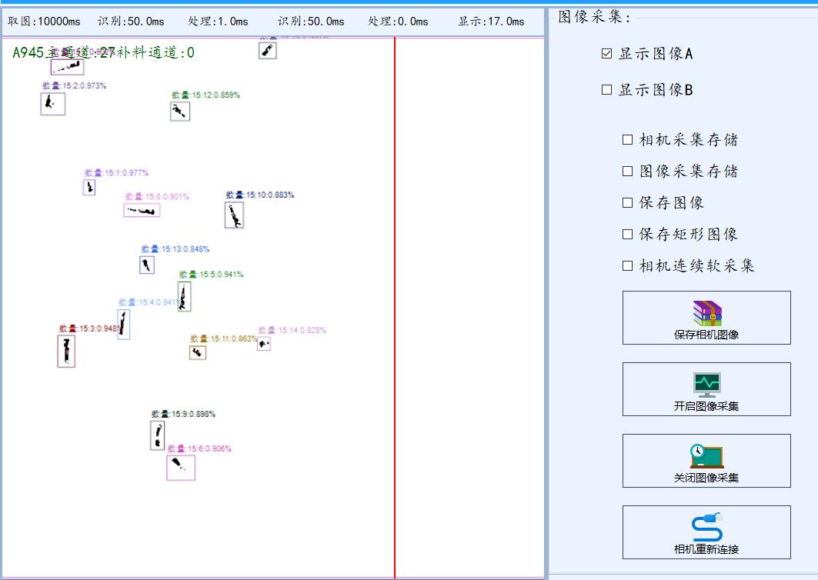Screen dimensions: 818x580
Task: Click the 关闭图像采集 chalkboard icon
Action: pyautogui.click(x=705, y=454)
